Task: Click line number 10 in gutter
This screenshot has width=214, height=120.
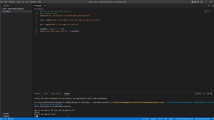Action: coord(36,31)
